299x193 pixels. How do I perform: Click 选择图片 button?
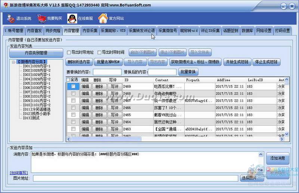coord(252,178)
